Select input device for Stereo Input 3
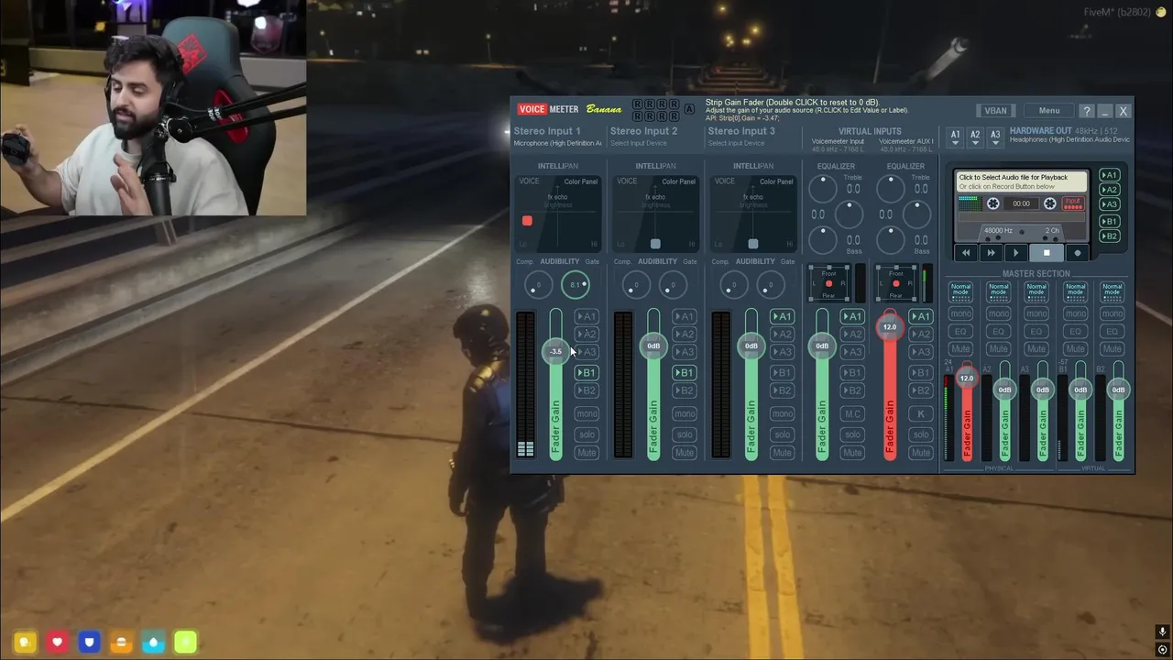 click(736, 143)
